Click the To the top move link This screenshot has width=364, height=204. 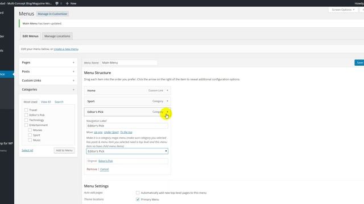(x=126, y=132)
